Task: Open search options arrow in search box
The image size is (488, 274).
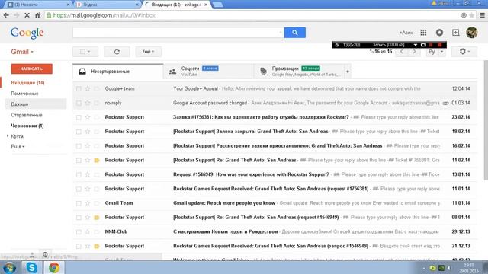Action: [281, 32]
